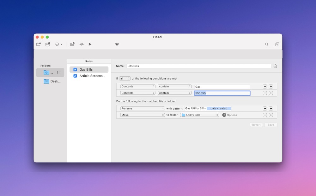Viewport: 316px width, 196px height.
Task: Click the eye preview icon in toolbar
Action: pyautogui.click(x=117, y=44)
